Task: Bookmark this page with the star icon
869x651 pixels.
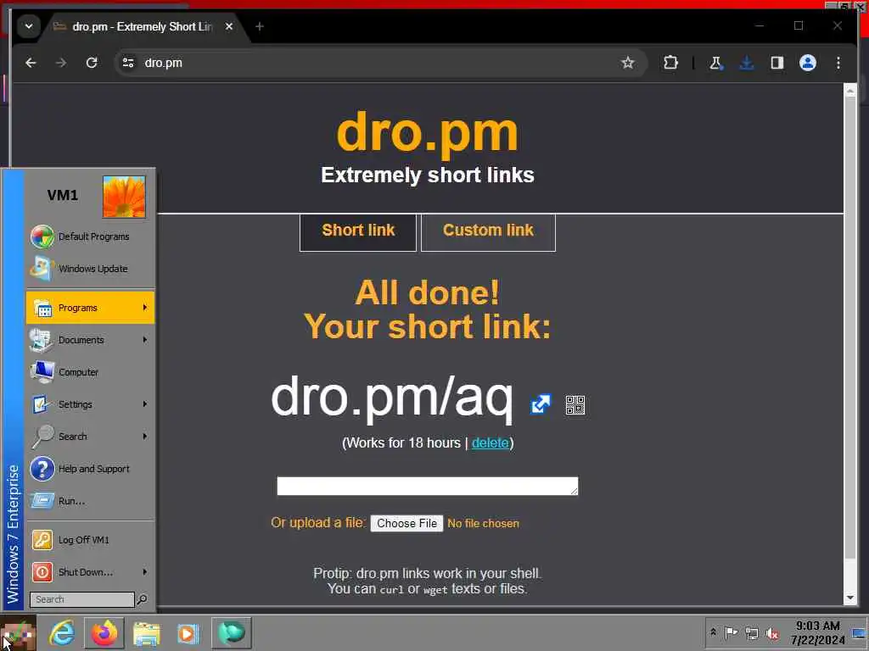Action: point(627,63)
